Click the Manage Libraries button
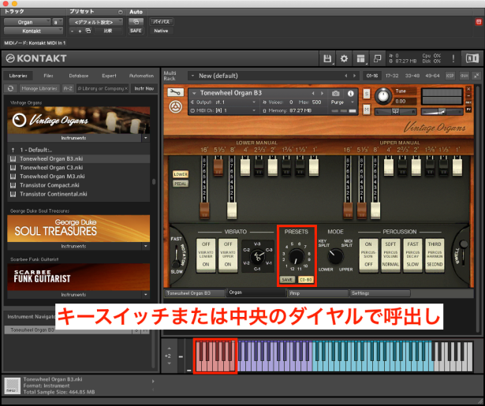The width and height of the screenshot is (485, 406). [x=39, y=88]
